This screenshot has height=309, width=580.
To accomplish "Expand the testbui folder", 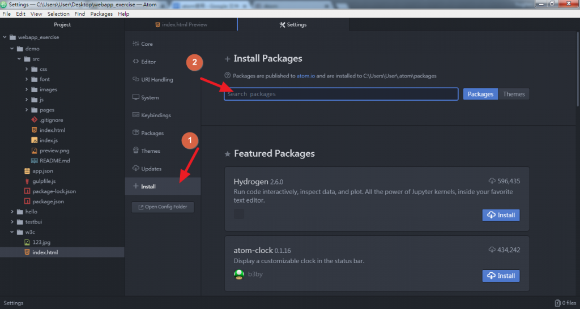I will click(x=12, y=222).
